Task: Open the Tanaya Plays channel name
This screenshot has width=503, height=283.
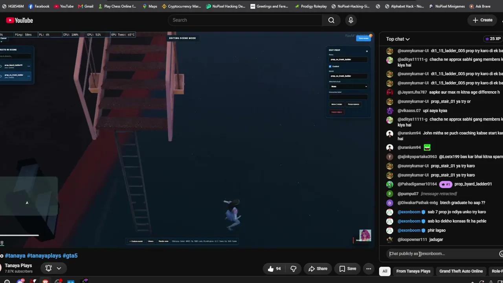Action: (18, 266)
